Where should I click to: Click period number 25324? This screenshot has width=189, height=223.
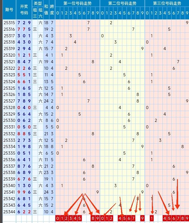(x=9, y=82)
